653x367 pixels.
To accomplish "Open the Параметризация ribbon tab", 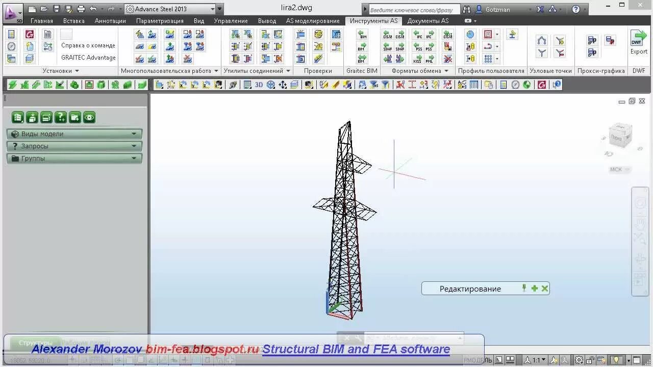I will [160, 21].
